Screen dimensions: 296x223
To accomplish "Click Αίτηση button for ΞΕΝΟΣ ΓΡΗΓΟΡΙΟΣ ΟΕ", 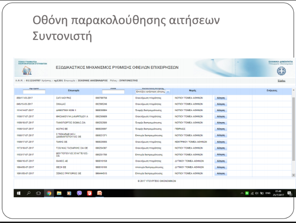I will (x=221, y=174).
